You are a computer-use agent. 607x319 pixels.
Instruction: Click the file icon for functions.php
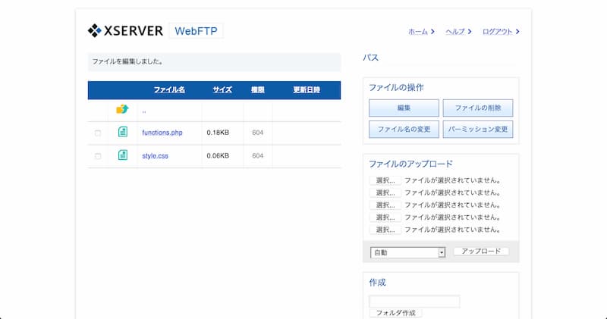pyautogui.click(x=123, y=132)
